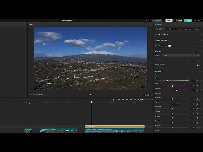
Task: Click the timeline zoom slider
Action: point(145,100)
